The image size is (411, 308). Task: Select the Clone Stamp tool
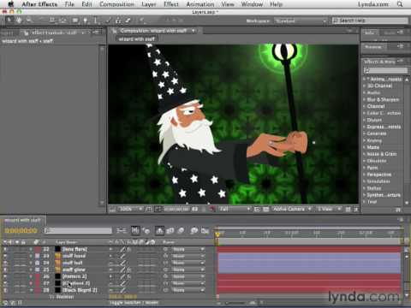click(118, 21)
